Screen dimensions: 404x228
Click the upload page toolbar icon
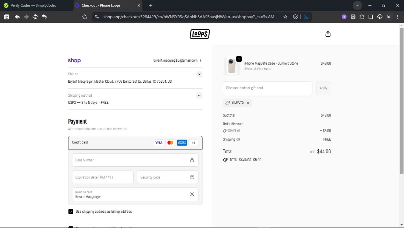pyautogui.click(x=7, y=17)
